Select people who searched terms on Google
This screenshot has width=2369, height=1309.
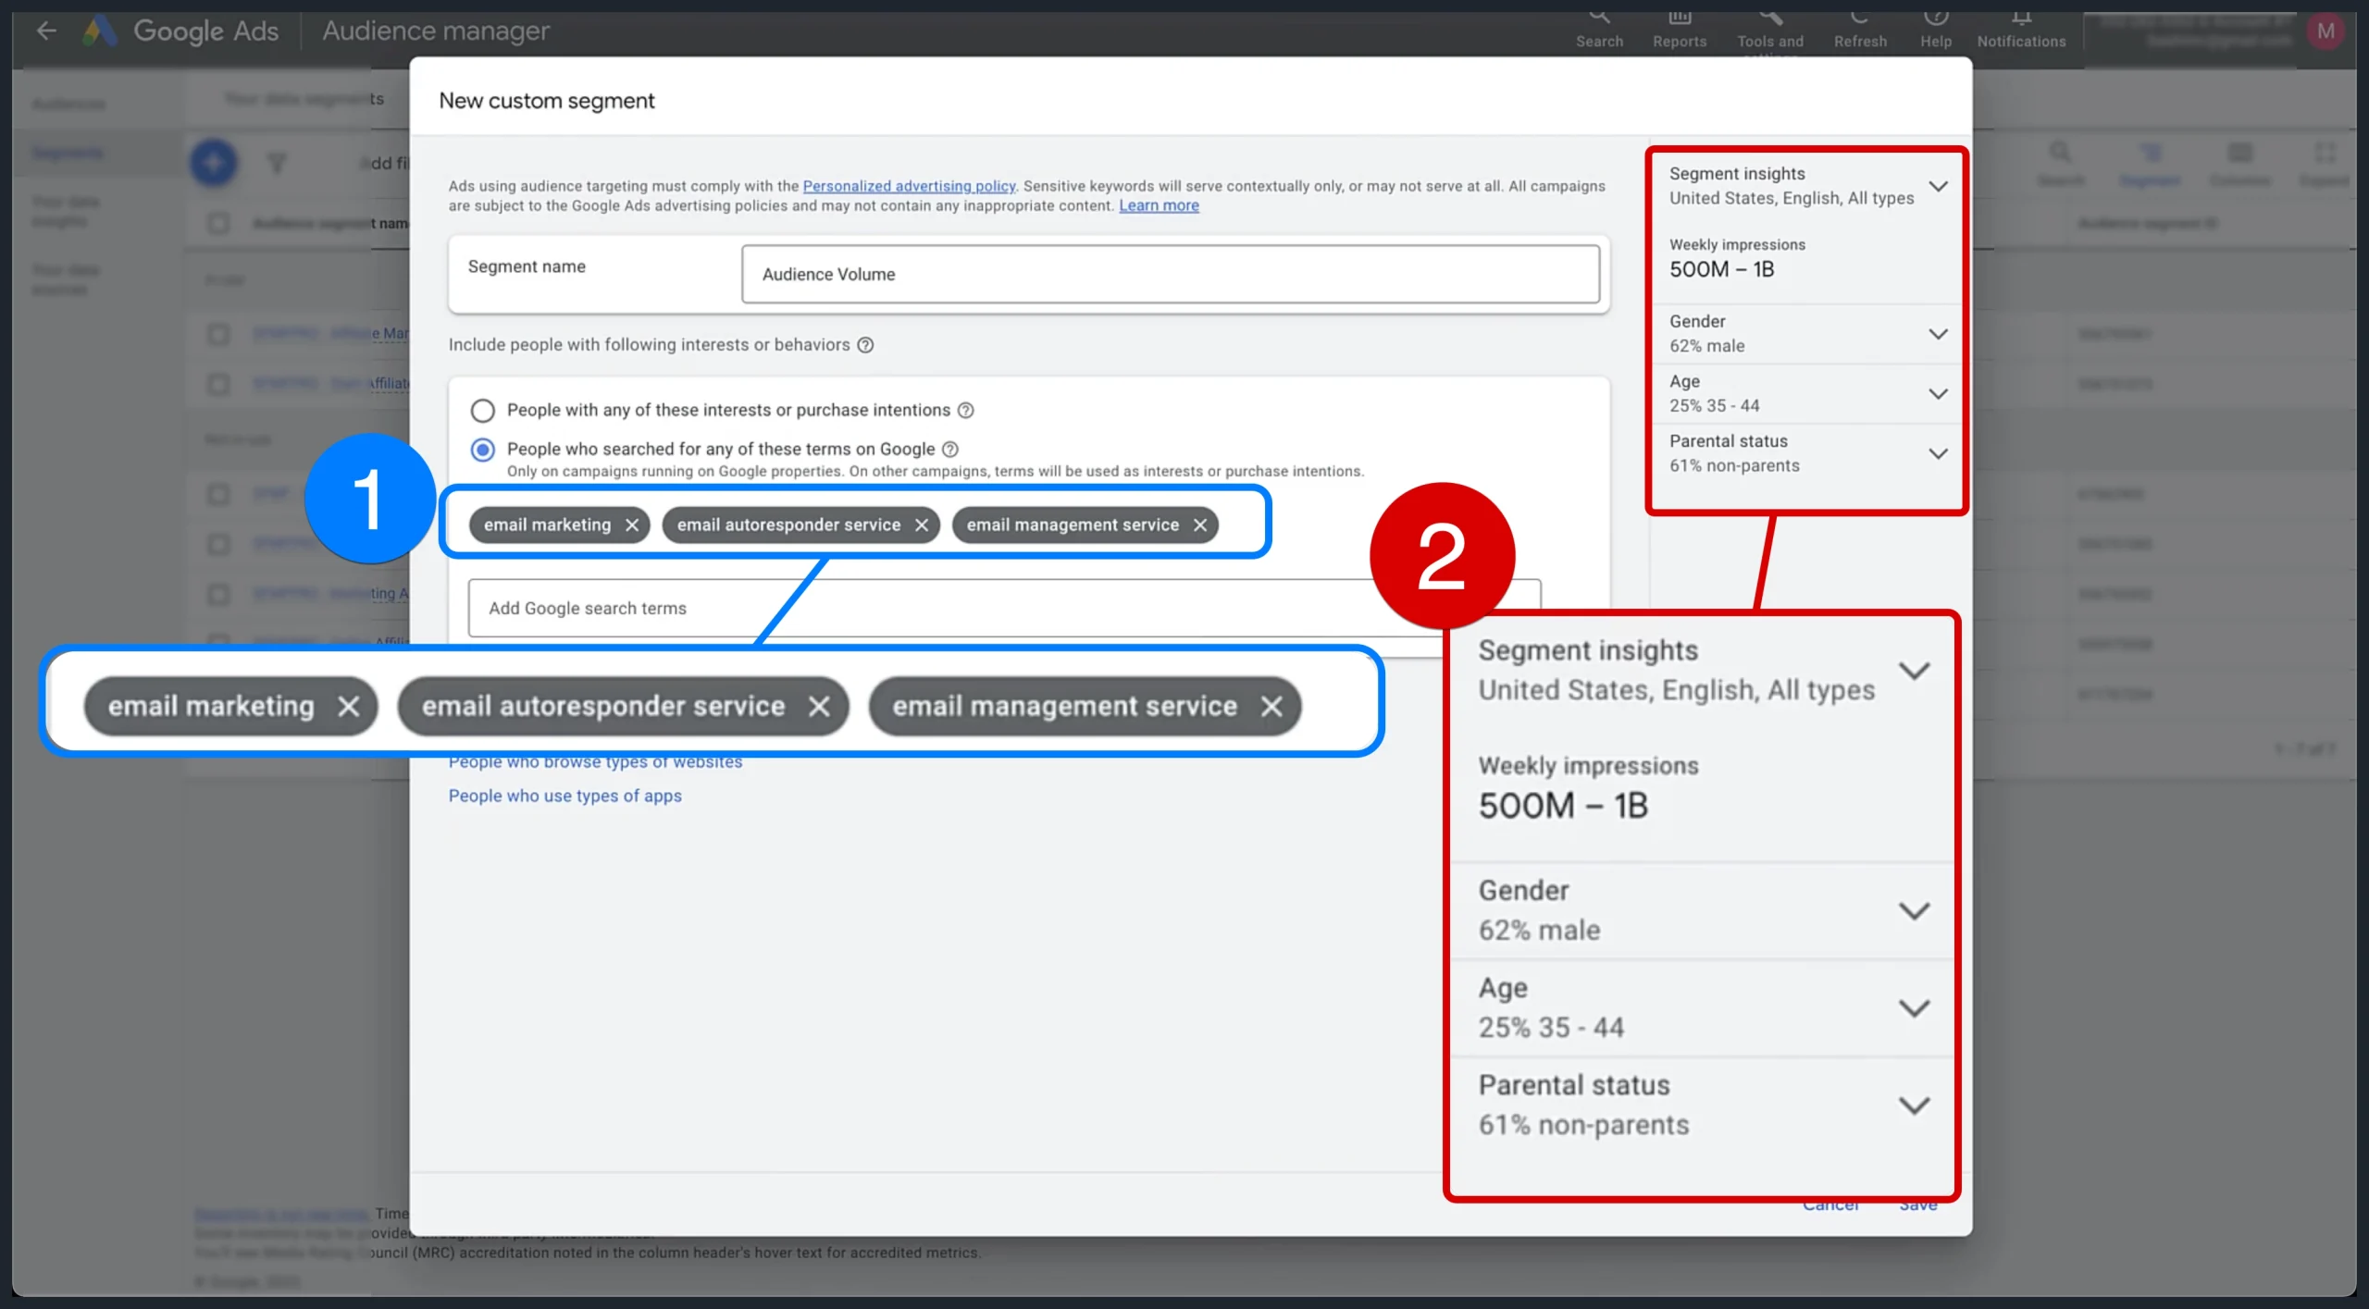tap(483, 450)
